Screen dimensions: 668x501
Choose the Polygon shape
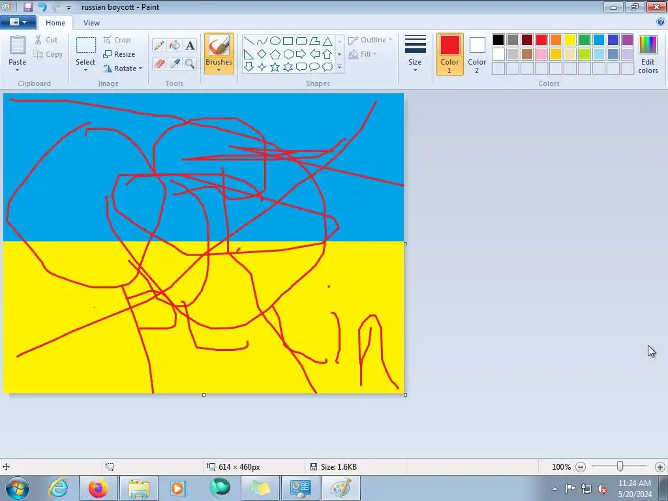click(314, 41)
